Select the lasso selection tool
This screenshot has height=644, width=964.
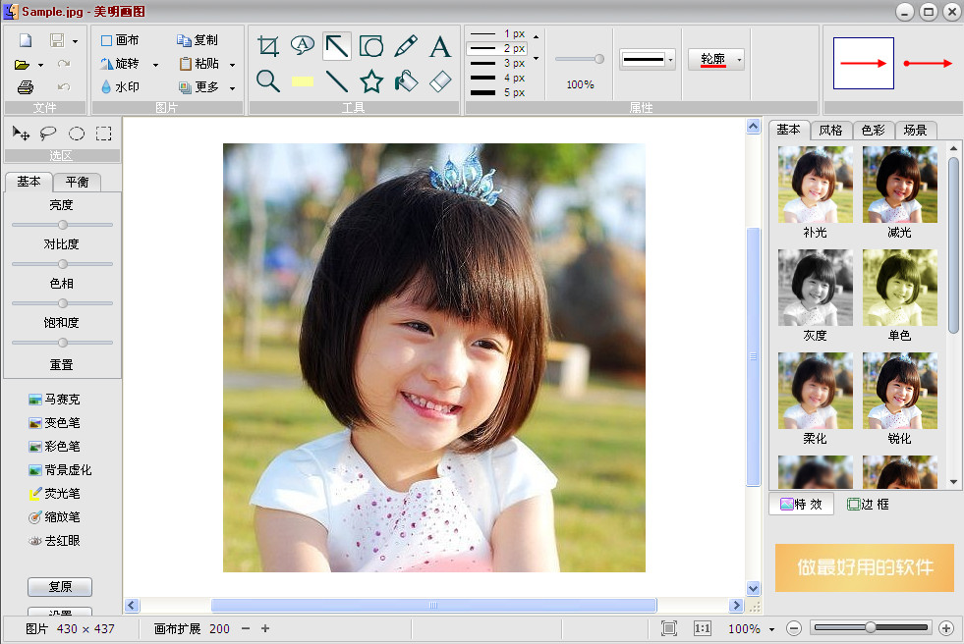(48, 134)
